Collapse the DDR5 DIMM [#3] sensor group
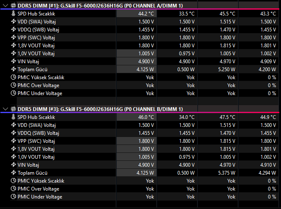Screen dimensions: 281x209 point(5,109)
